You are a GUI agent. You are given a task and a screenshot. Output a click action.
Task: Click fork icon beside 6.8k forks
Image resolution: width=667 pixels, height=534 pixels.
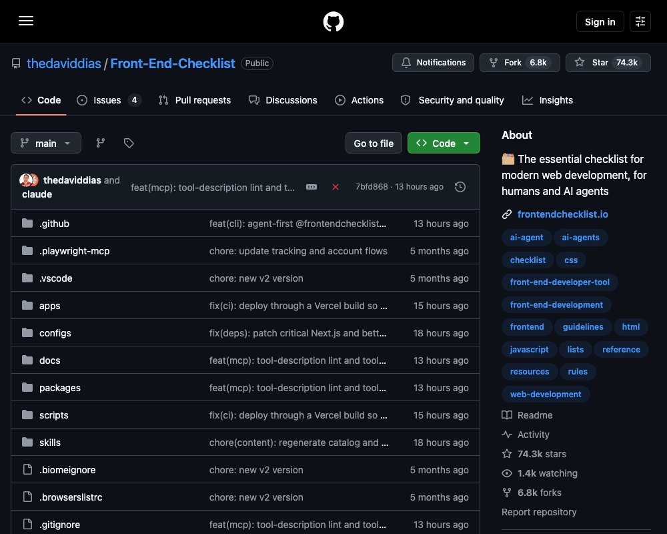point(507,493)
